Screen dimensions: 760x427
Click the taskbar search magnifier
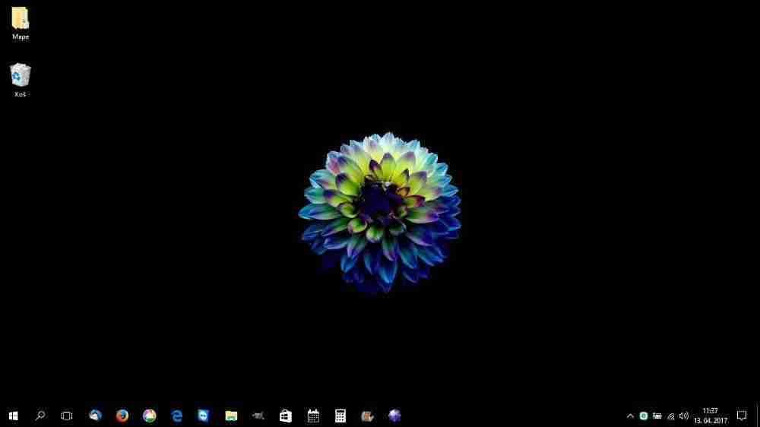[x=40, y=416]
